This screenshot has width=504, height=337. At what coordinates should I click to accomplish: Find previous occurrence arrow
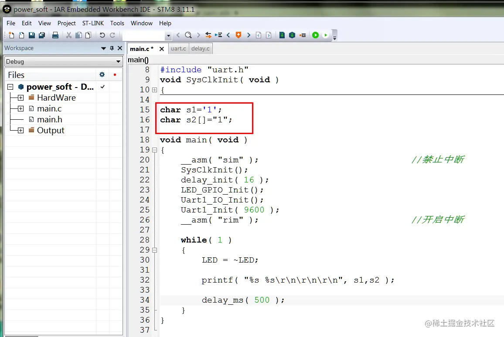pyautogui.click(x=178, y=35)
